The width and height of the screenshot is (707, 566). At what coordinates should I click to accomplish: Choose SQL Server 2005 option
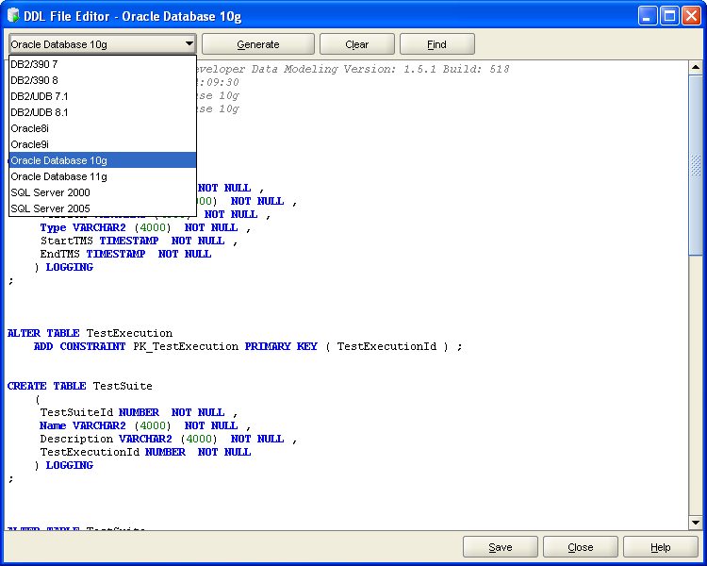[103, 208]
